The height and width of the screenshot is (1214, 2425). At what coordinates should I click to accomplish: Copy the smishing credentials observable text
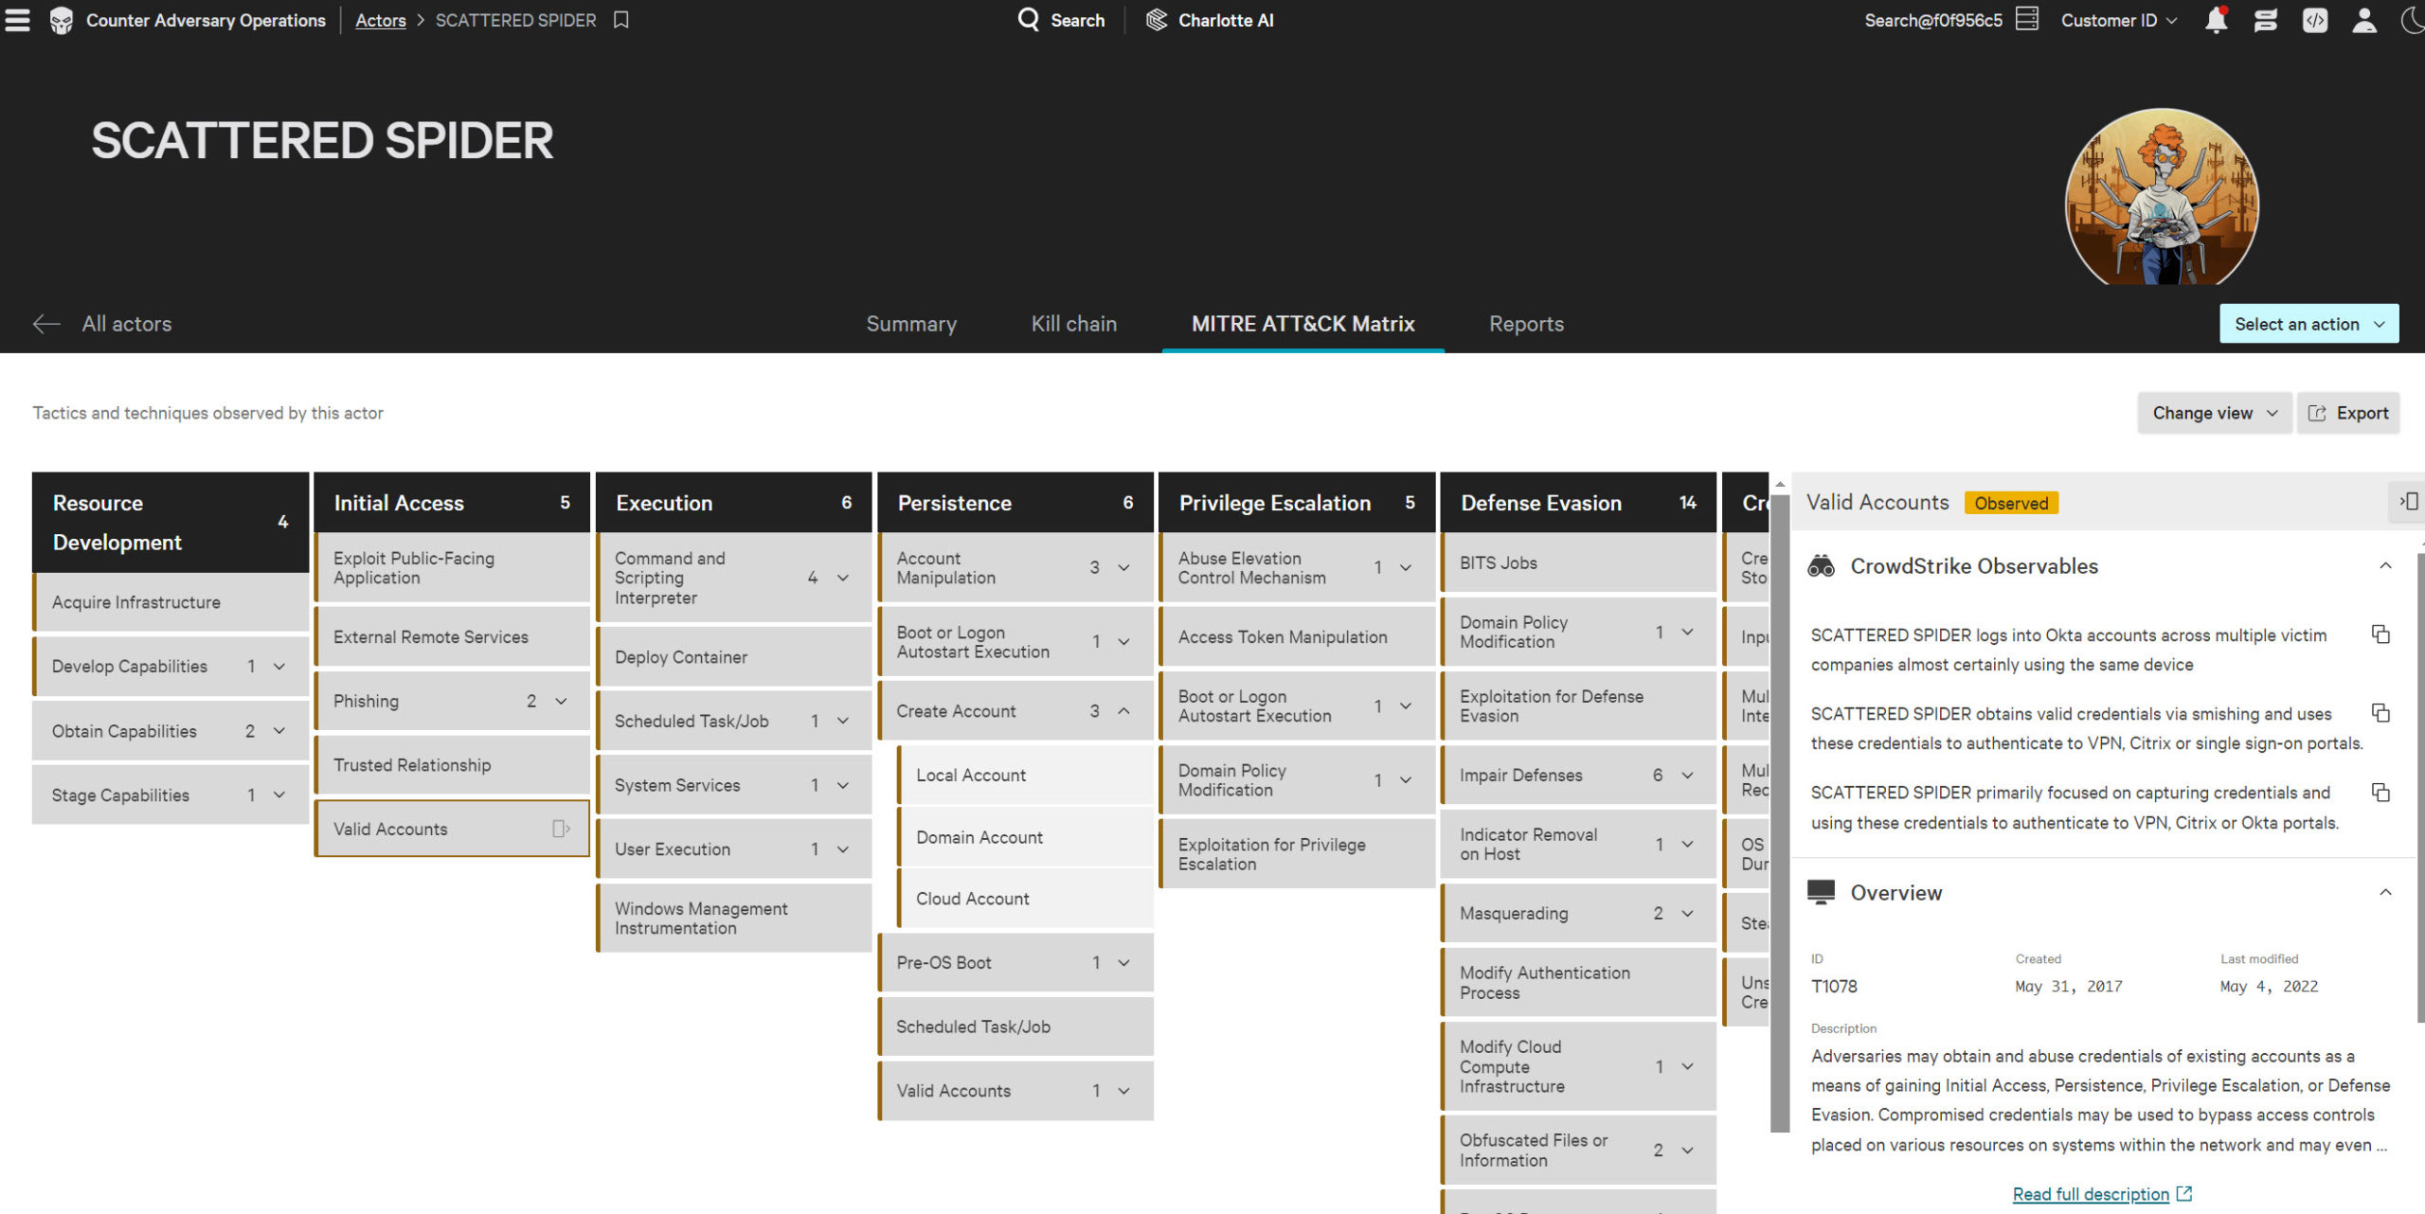(2380, 713)
